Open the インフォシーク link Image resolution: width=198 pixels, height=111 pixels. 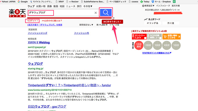click(163, 6)
